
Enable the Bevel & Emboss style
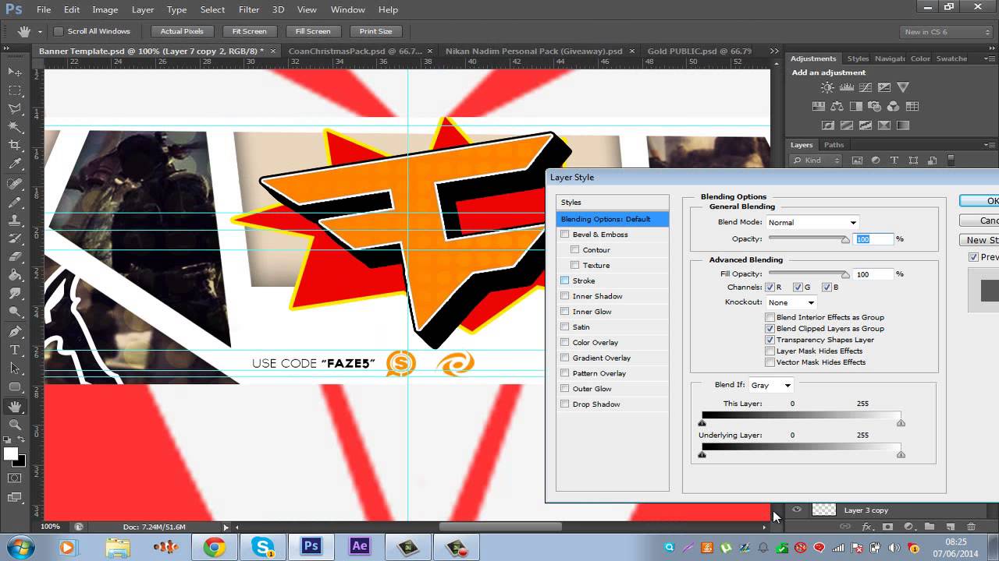click(x=565, y=234)
